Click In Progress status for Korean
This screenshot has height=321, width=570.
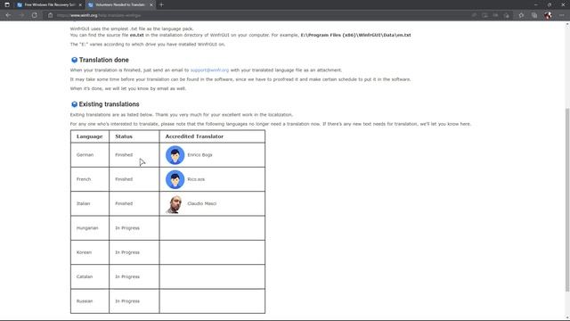point(127,252)
